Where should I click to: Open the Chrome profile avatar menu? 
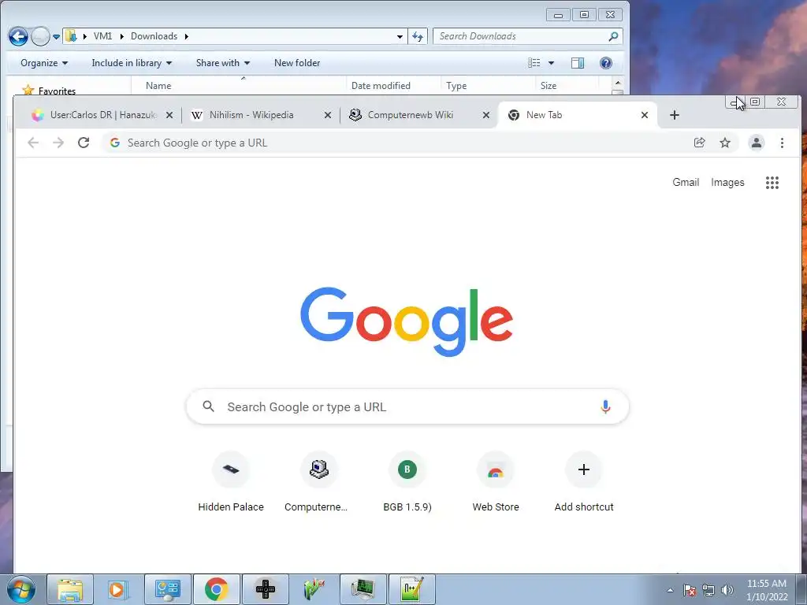click(756, 143)
